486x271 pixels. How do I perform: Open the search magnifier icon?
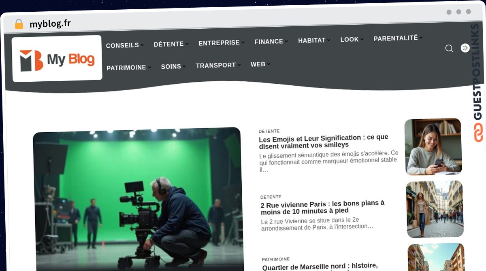[x=449, y=49]
